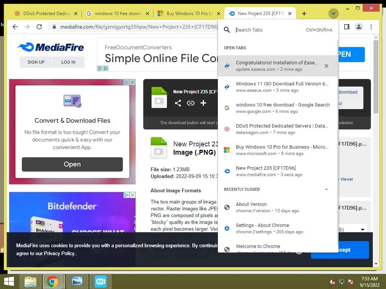Click the network tray icon
Image resolution: width=386 pixels, height=289 pixels.
coord(342,282)
